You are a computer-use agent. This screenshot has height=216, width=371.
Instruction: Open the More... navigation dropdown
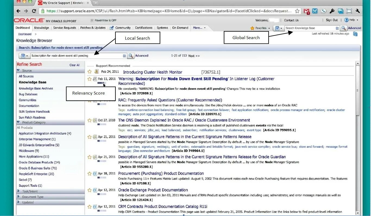[x=199, y=28]
